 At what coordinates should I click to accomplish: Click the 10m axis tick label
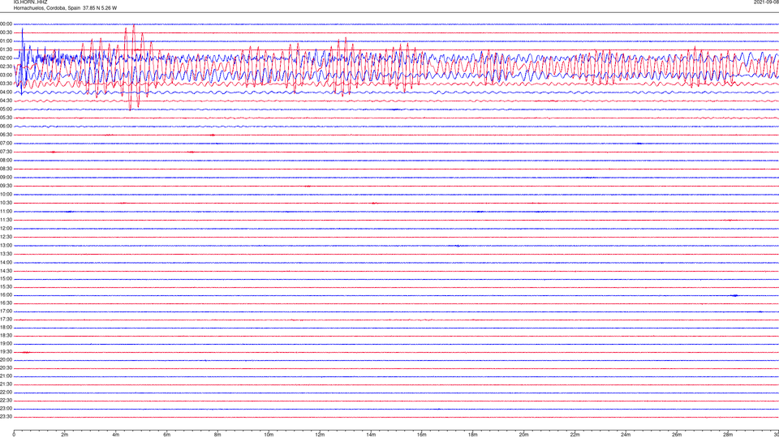click(x=269, y=435)
